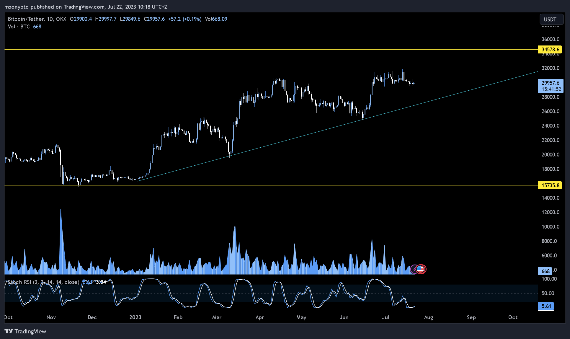Click the 14000.0 price axis value
The width and height of the screenshot is (570, 339).
coord(551,198)
